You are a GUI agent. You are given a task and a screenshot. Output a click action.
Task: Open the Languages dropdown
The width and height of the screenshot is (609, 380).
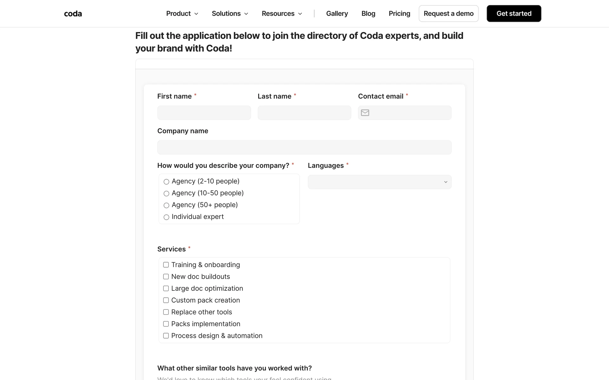379,182
